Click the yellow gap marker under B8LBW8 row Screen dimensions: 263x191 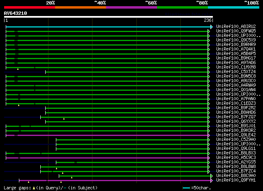(x=57, y=168)
